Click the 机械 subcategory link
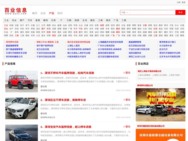188x141 pixels. pyautogui.click(x=11, y=25)
